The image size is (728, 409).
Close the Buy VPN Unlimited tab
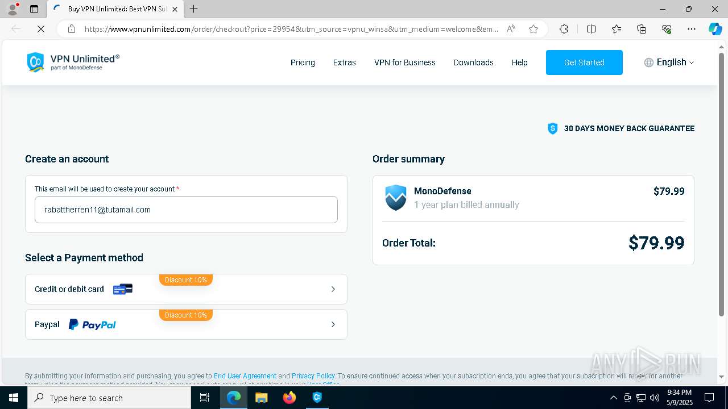(175, 9)
